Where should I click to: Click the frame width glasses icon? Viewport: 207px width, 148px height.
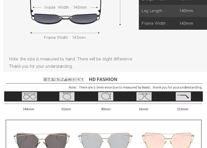[x=29, y=96]
